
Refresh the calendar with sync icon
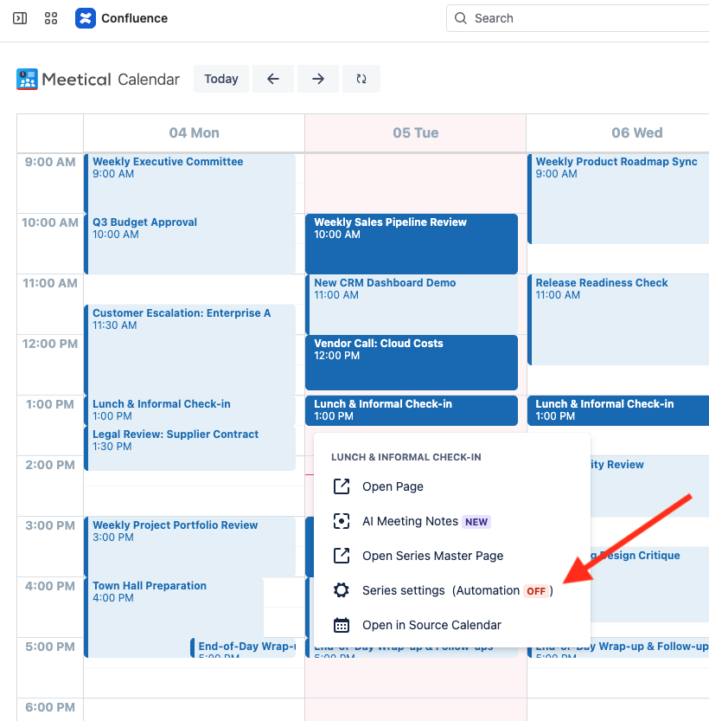click(361, 79)
